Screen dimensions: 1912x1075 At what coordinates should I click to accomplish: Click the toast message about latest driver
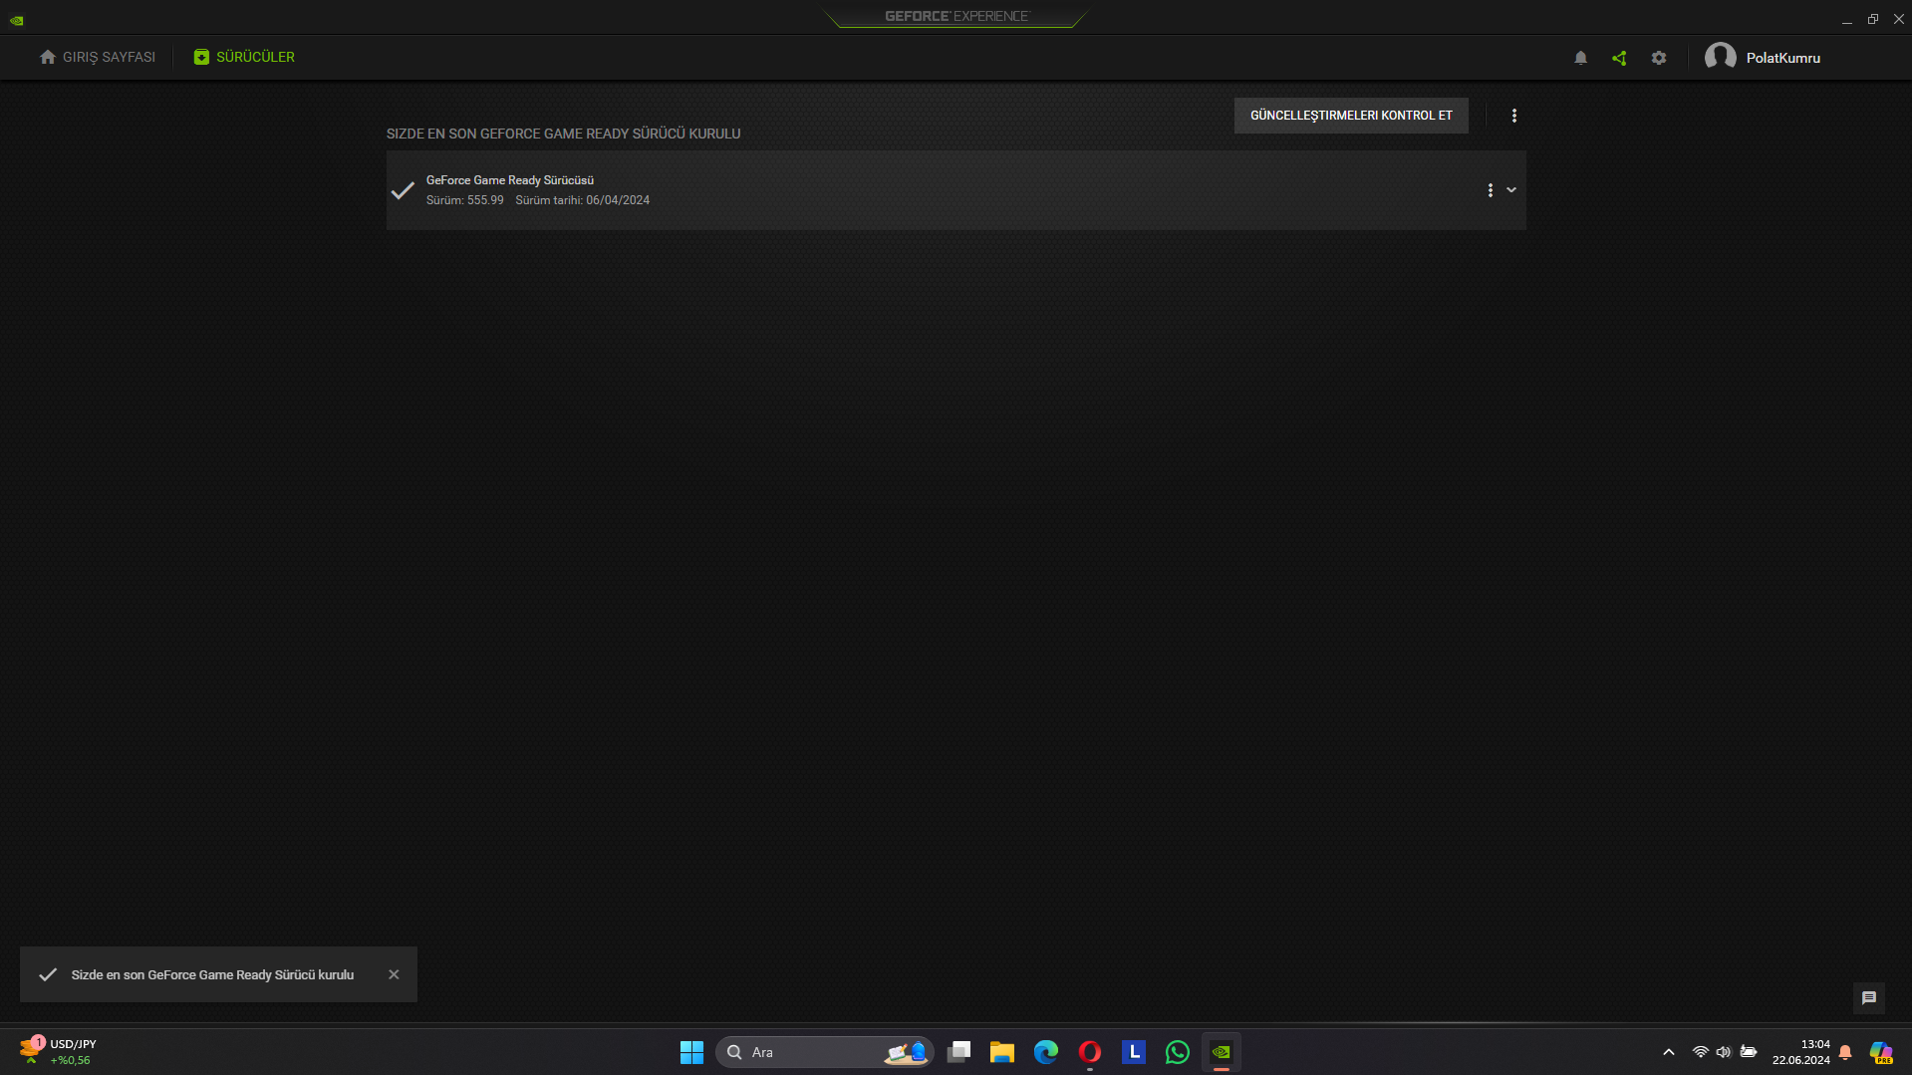pos(212,975)
